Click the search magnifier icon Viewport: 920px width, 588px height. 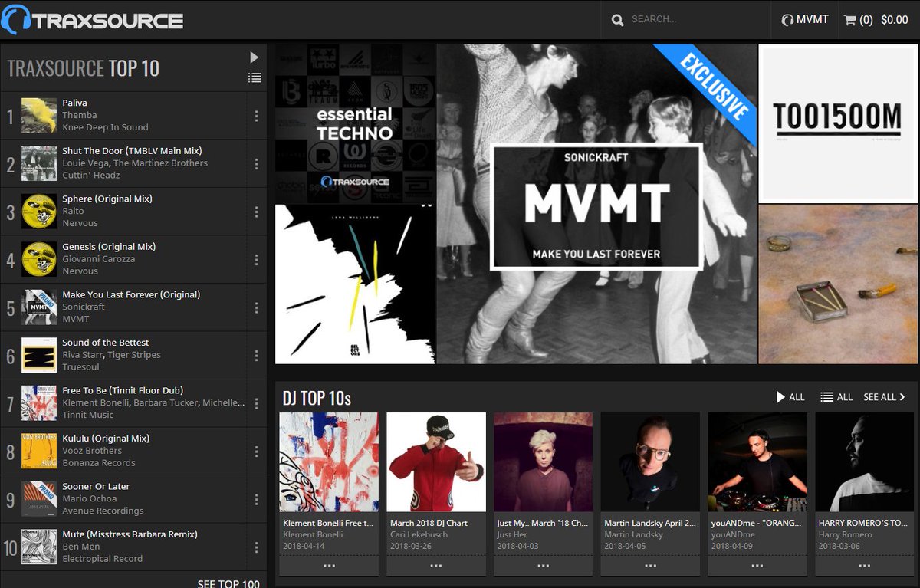(x=617, y=20)
